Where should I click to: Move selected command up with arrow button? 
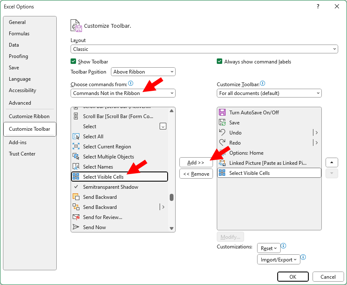[332, 162]
